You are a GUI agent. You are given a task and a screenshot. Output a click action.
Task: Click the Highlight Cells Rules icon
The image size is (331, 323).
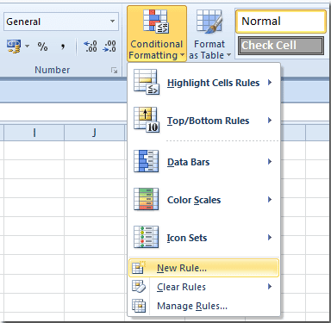pyautogui.click(x=146, y=82)
